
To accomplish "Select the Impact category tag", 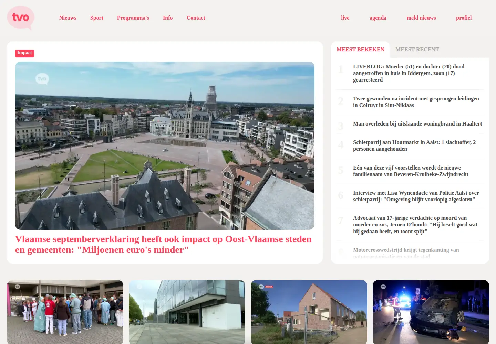I will point(24,53).
